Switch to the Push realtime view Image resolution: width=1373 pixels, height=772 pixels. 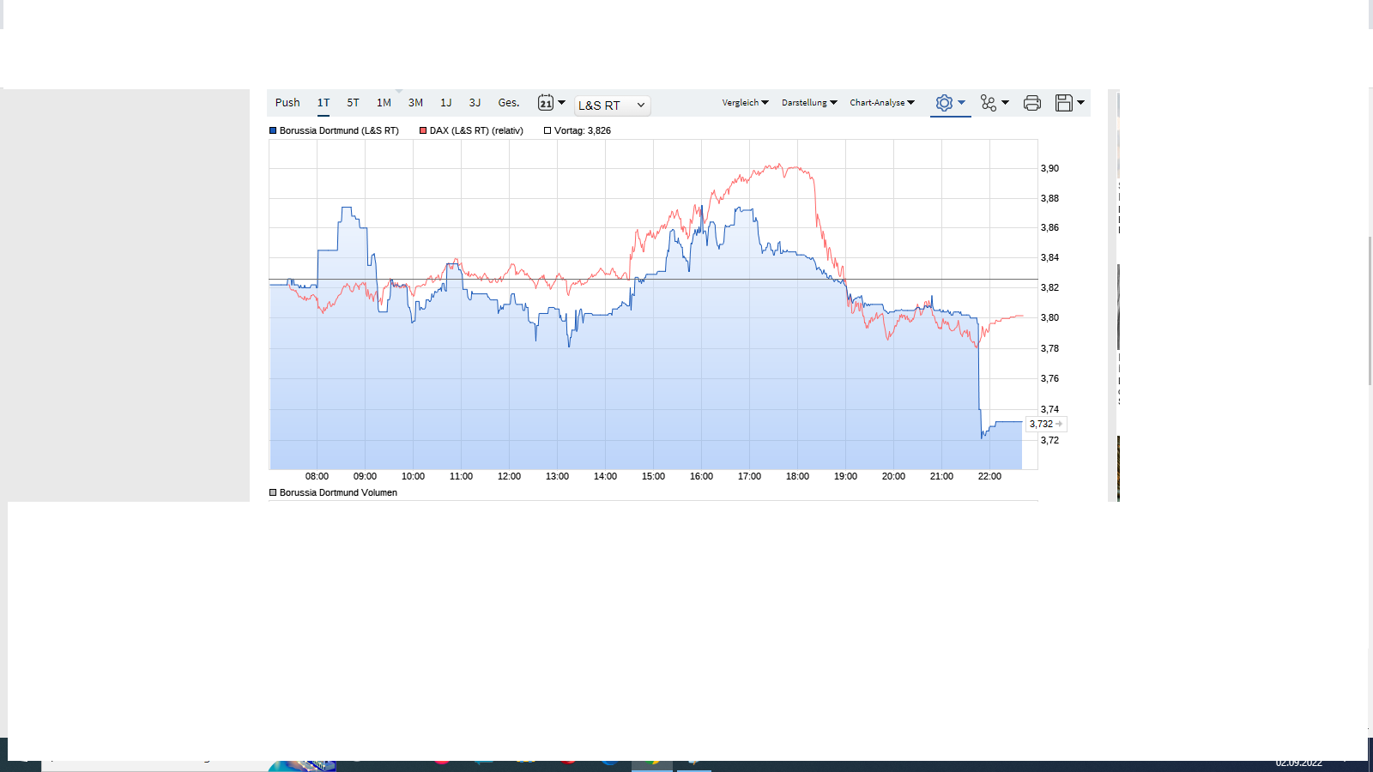coord(287,103)
